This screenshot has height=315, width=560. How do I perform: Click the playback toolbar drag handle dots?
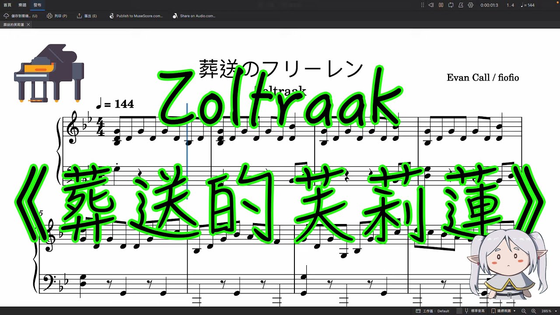pos(423,5)
